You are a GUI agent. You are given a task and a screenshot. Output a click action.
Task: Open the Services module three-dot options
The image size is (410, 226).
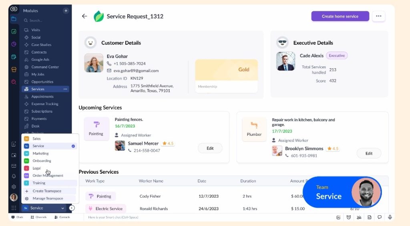65,89
